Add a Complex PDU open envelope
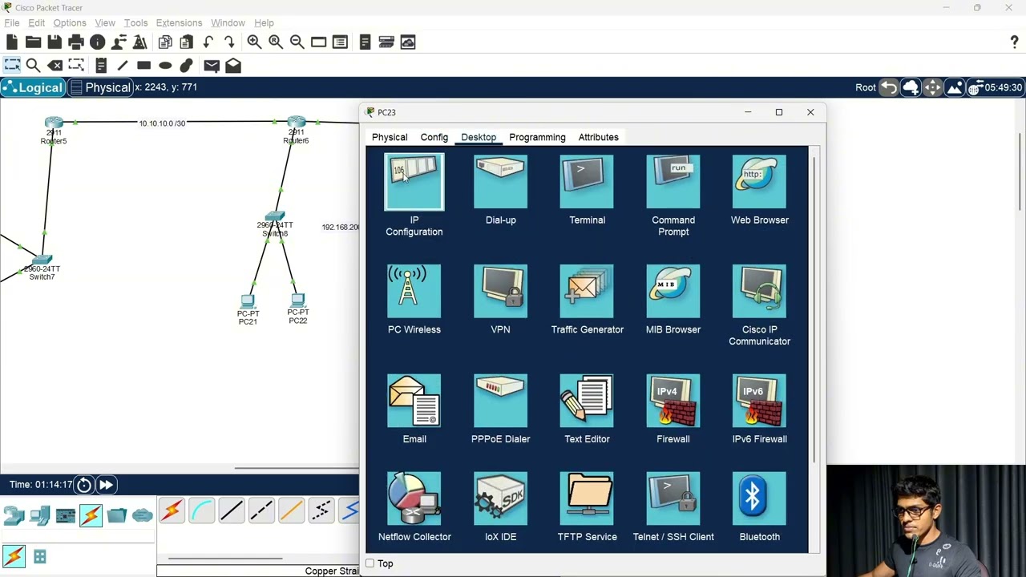Image resolution: width=1026 pixels, height=577 pixels. tap(233, 65)
